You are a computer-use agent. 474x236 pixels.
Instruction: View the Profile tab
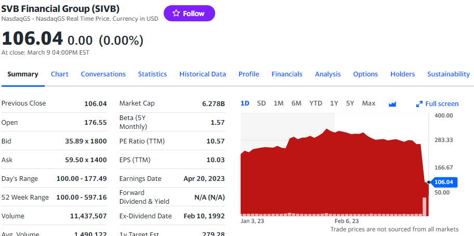[249, 74]
